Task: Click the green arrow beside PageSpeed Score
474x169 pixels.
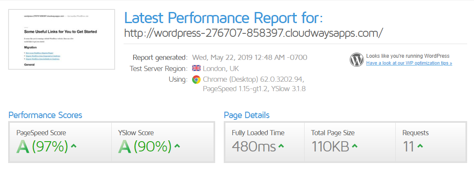Action: click(74, 146)
